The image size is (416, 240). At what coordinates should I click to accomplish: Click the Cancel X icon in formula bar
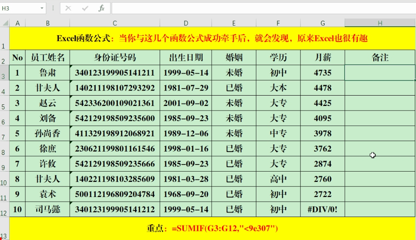coord(68,8)
